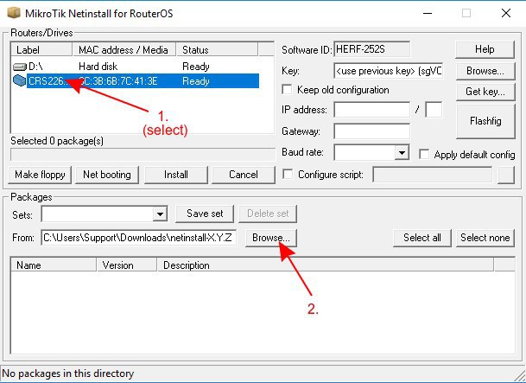This screenshot has width=526, height=383.
Task: Browse for packages folder next to From
Action: pos(271,238)
